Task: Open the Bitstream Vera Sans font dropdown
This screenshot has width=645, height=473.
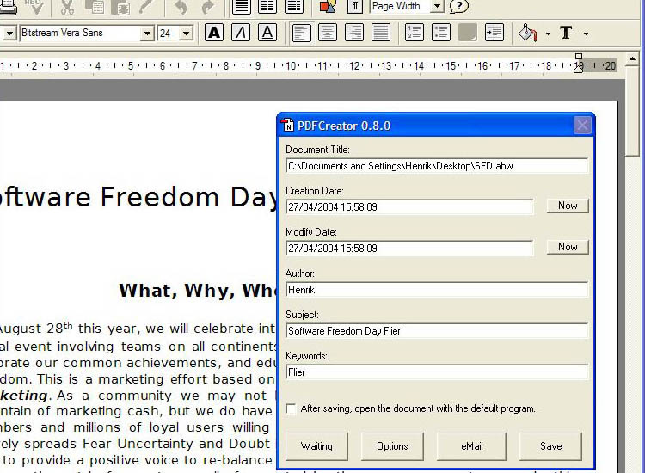Action: pos(147,34)
